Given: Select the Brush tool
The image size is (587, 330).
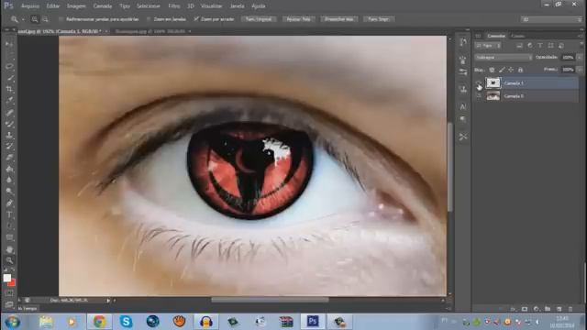Looking at the screenshot, I should (x=9, y=124).
